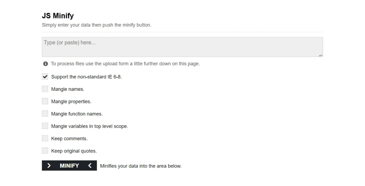Click the Keep comments label text
This screenshot has width=365, height=186.
(69, 138)
